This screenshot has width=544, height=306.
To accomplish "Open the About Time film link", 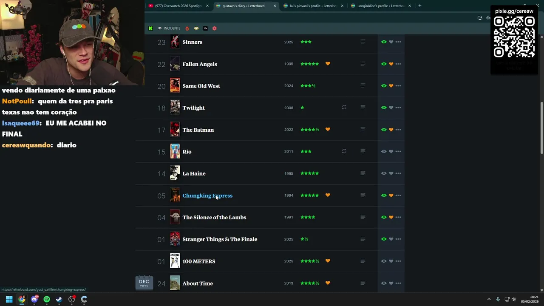I will point(198,283).
